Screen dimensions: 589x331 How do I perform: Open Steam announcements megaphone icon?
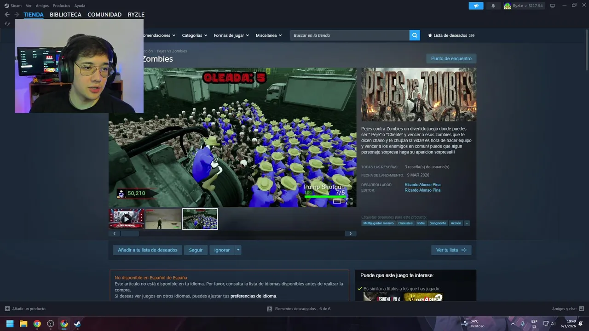pos(476,6)
